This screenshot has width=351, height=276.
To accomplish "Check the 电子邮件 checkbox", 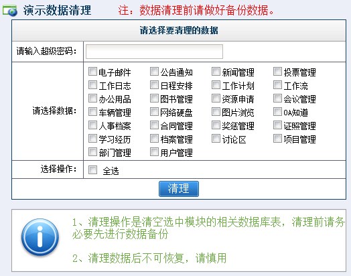I will coord(92,72).
